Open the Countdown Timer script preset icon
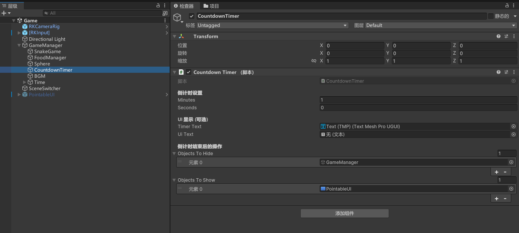The image size is (519, 233). tap(506, 72)
